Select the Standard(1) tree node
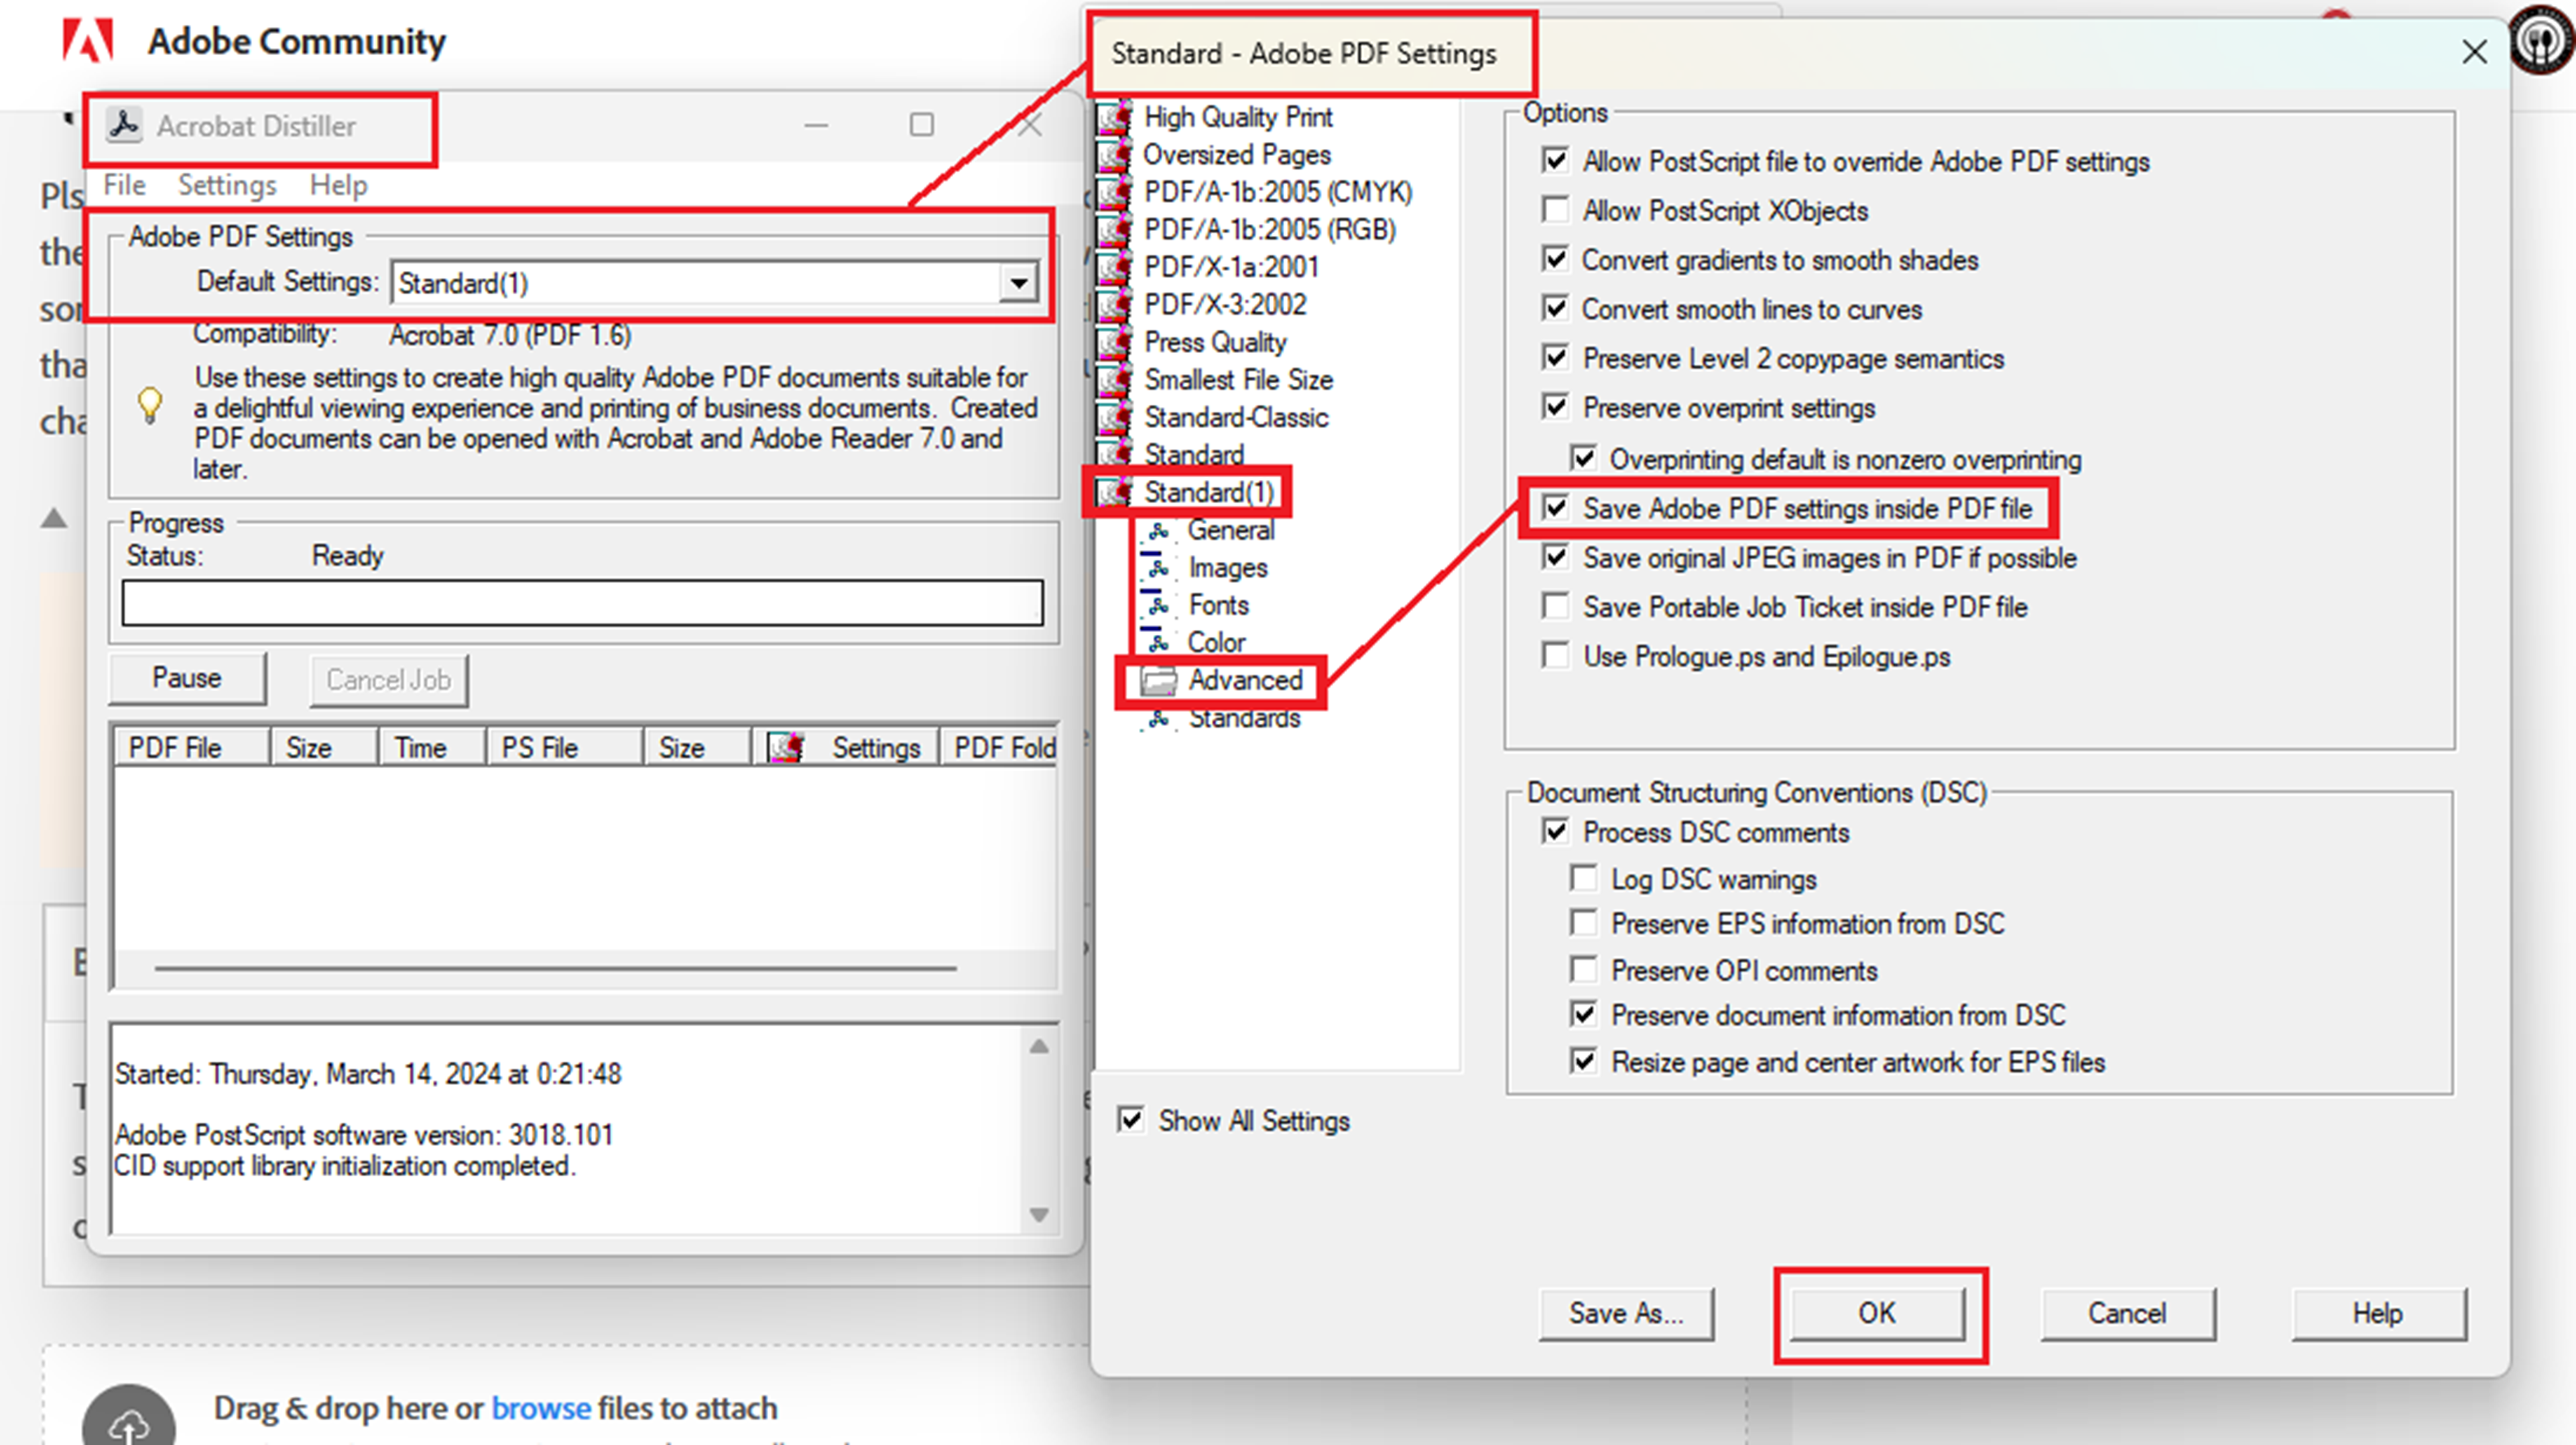This screenshot has width=2576, height=1445. pyautogui.click(x=1208, y=492)
